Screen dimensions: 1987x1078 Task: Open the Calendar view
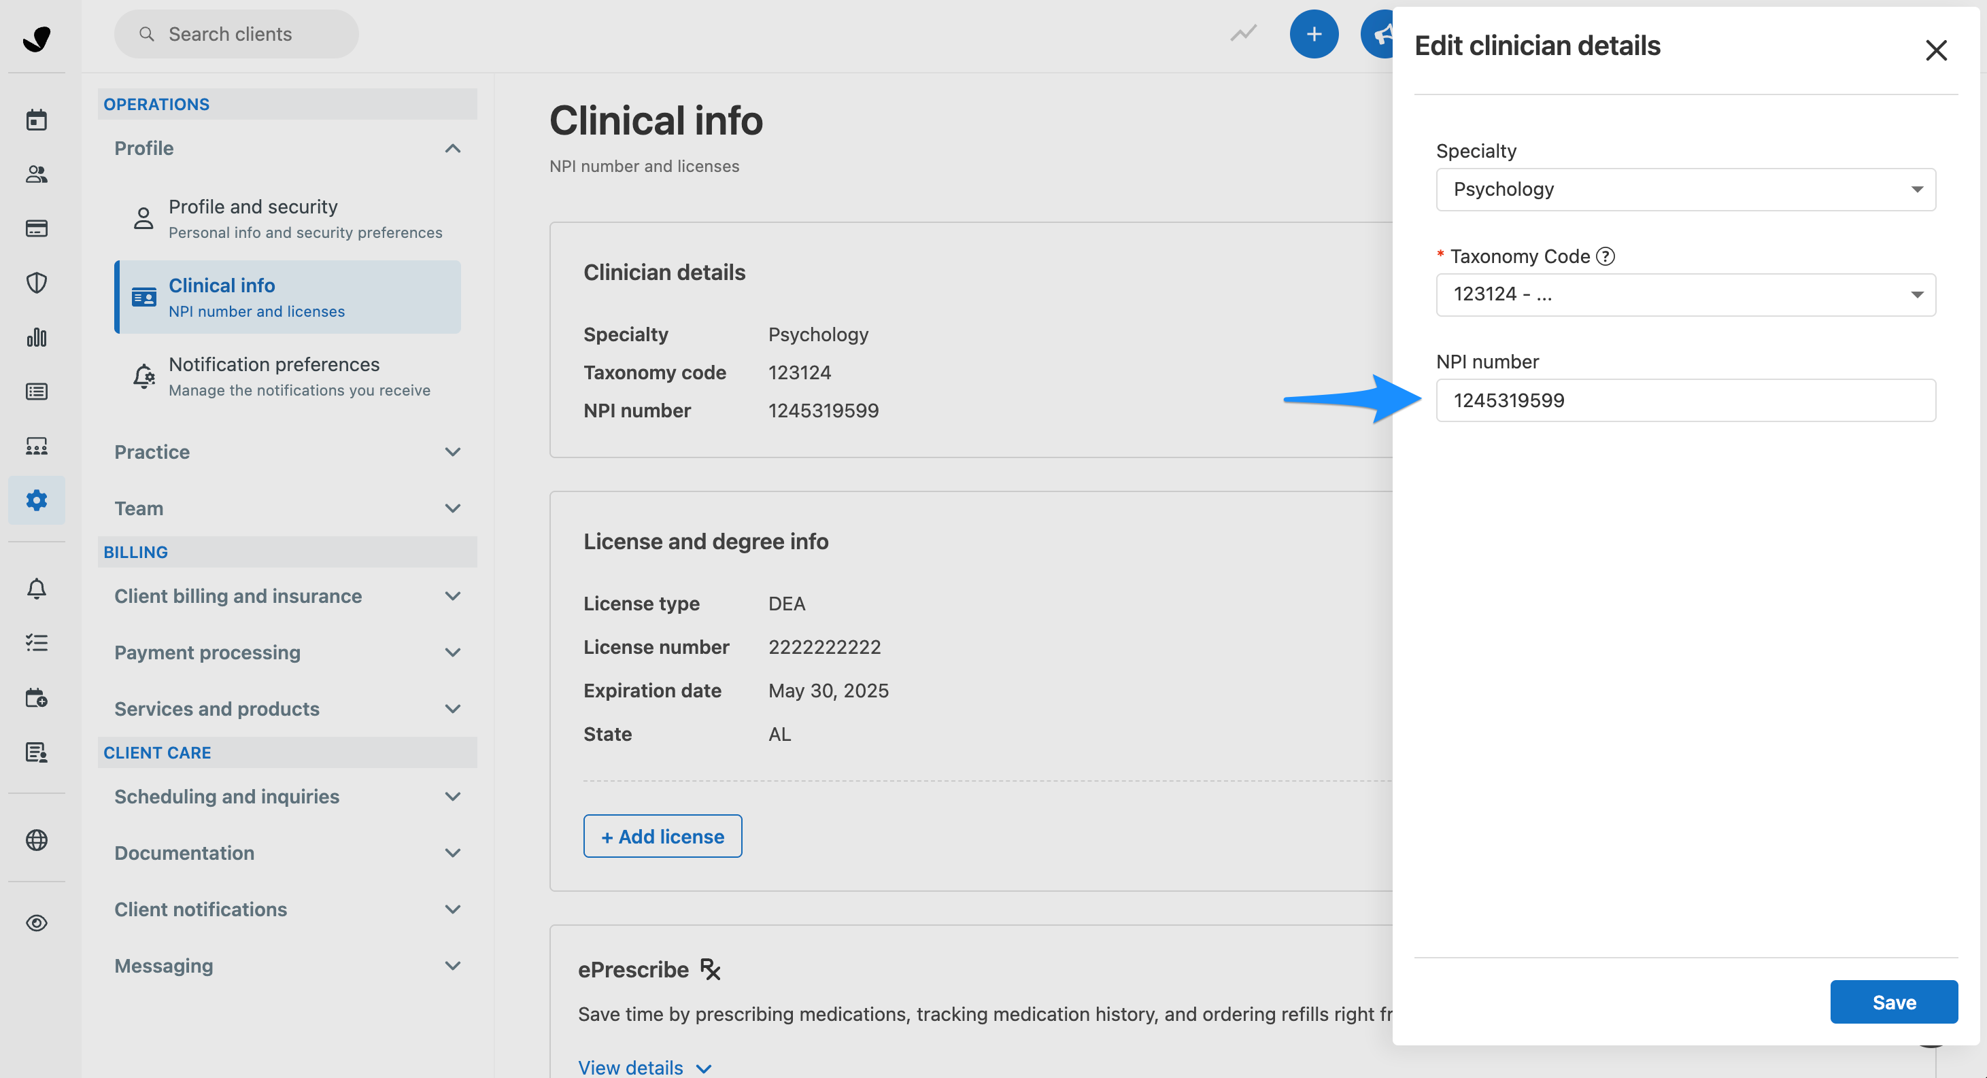pyautogui.click(x=36, y=119)
